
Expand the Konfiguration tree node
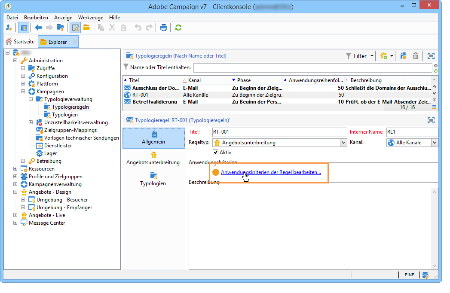(23, 76)
